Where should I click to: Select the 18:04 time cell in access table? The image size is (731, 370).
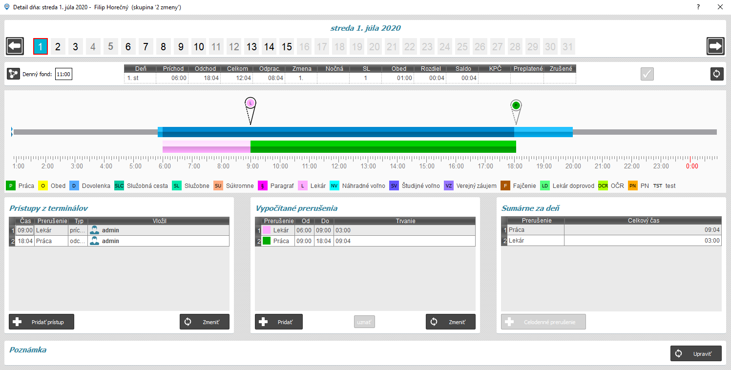click(25, 241)
